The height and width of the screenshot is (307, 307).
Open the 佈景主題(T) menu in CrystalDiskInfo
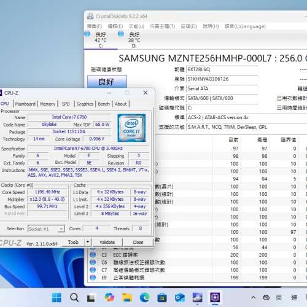coord(163,26)
